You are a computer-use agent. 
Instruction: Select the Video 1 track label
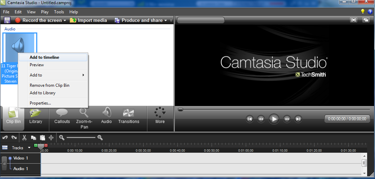(x=21, y=158)
